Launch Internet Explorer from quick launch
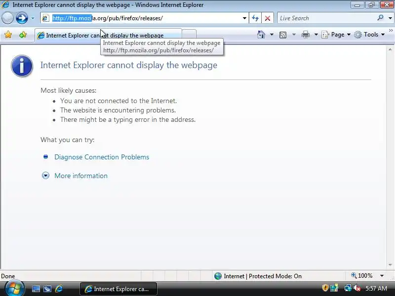 pyautogui.click(x=59, y=289)
